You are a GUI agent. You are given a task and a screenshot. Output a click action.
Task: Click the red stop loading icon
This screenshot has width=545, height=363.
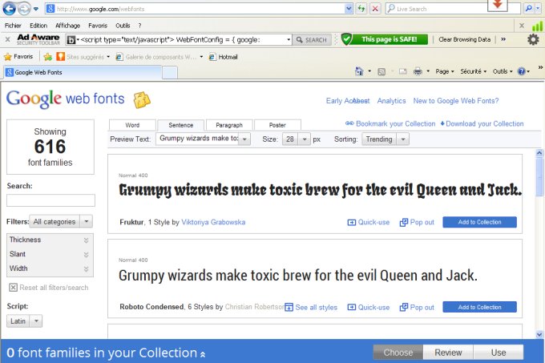[376, 9]
